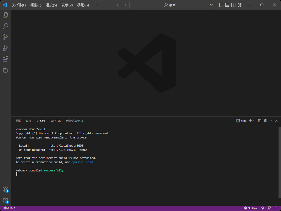Maximize the VS Code window
This screenshot has height=211, width=281.
pos(262,5)
